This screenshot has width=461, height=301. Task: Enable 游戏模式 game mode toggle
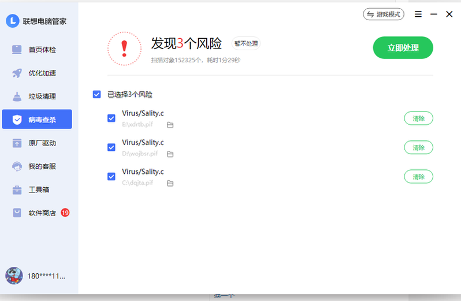(x=384, y=14)
